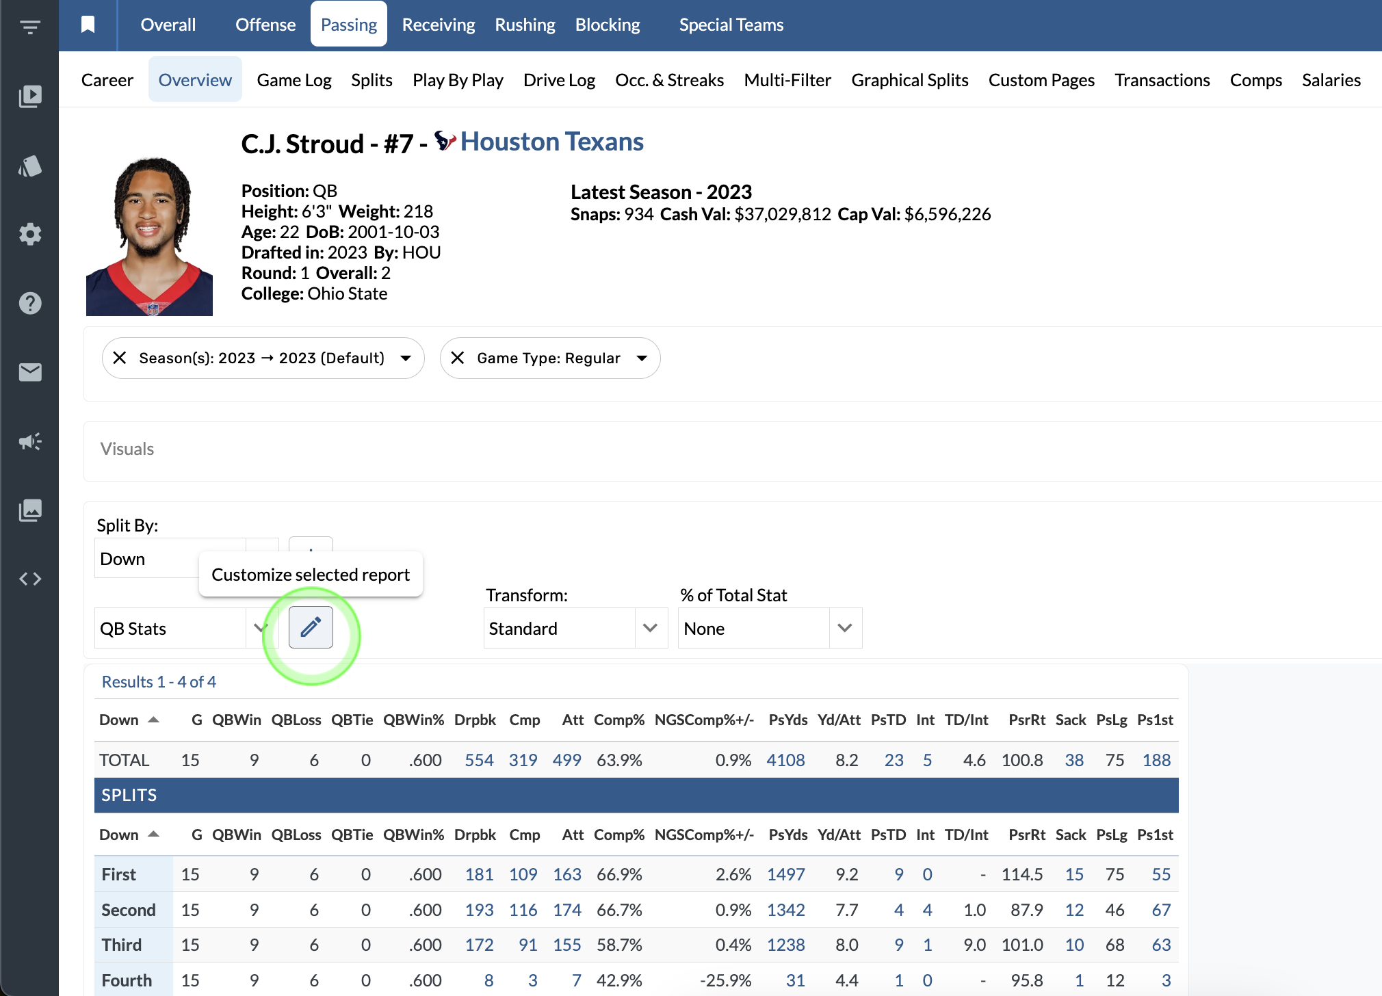Click the video library icon in the sidebar
This screenshot has height=996, width=1382.
coord(30,96)
